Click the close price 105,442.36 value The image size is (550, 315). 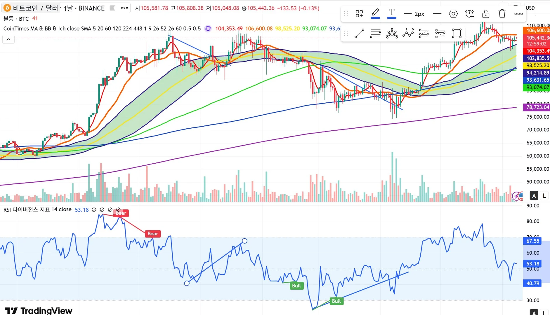pos(261,8)
